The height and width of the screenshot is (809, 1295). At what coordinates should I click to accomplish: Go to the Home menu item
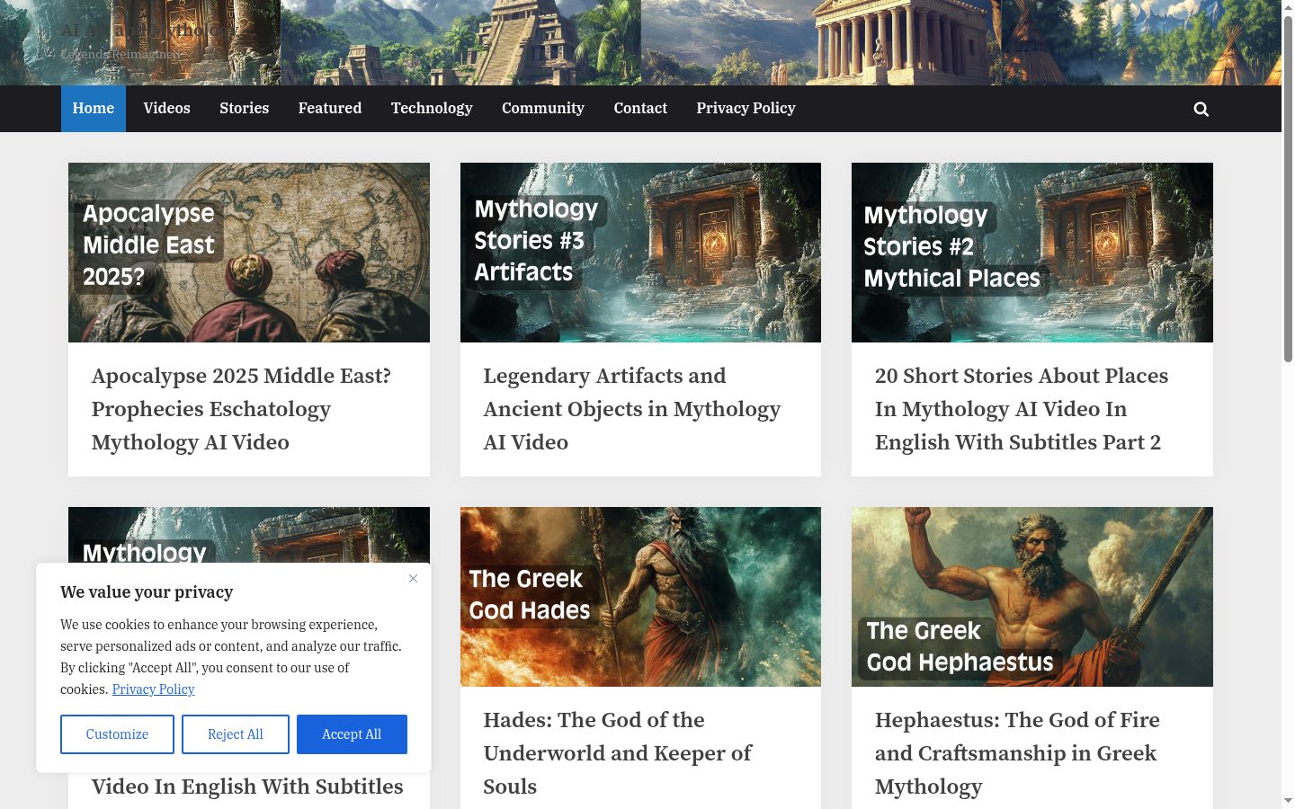pyautogui.click(x=94, y=109)
